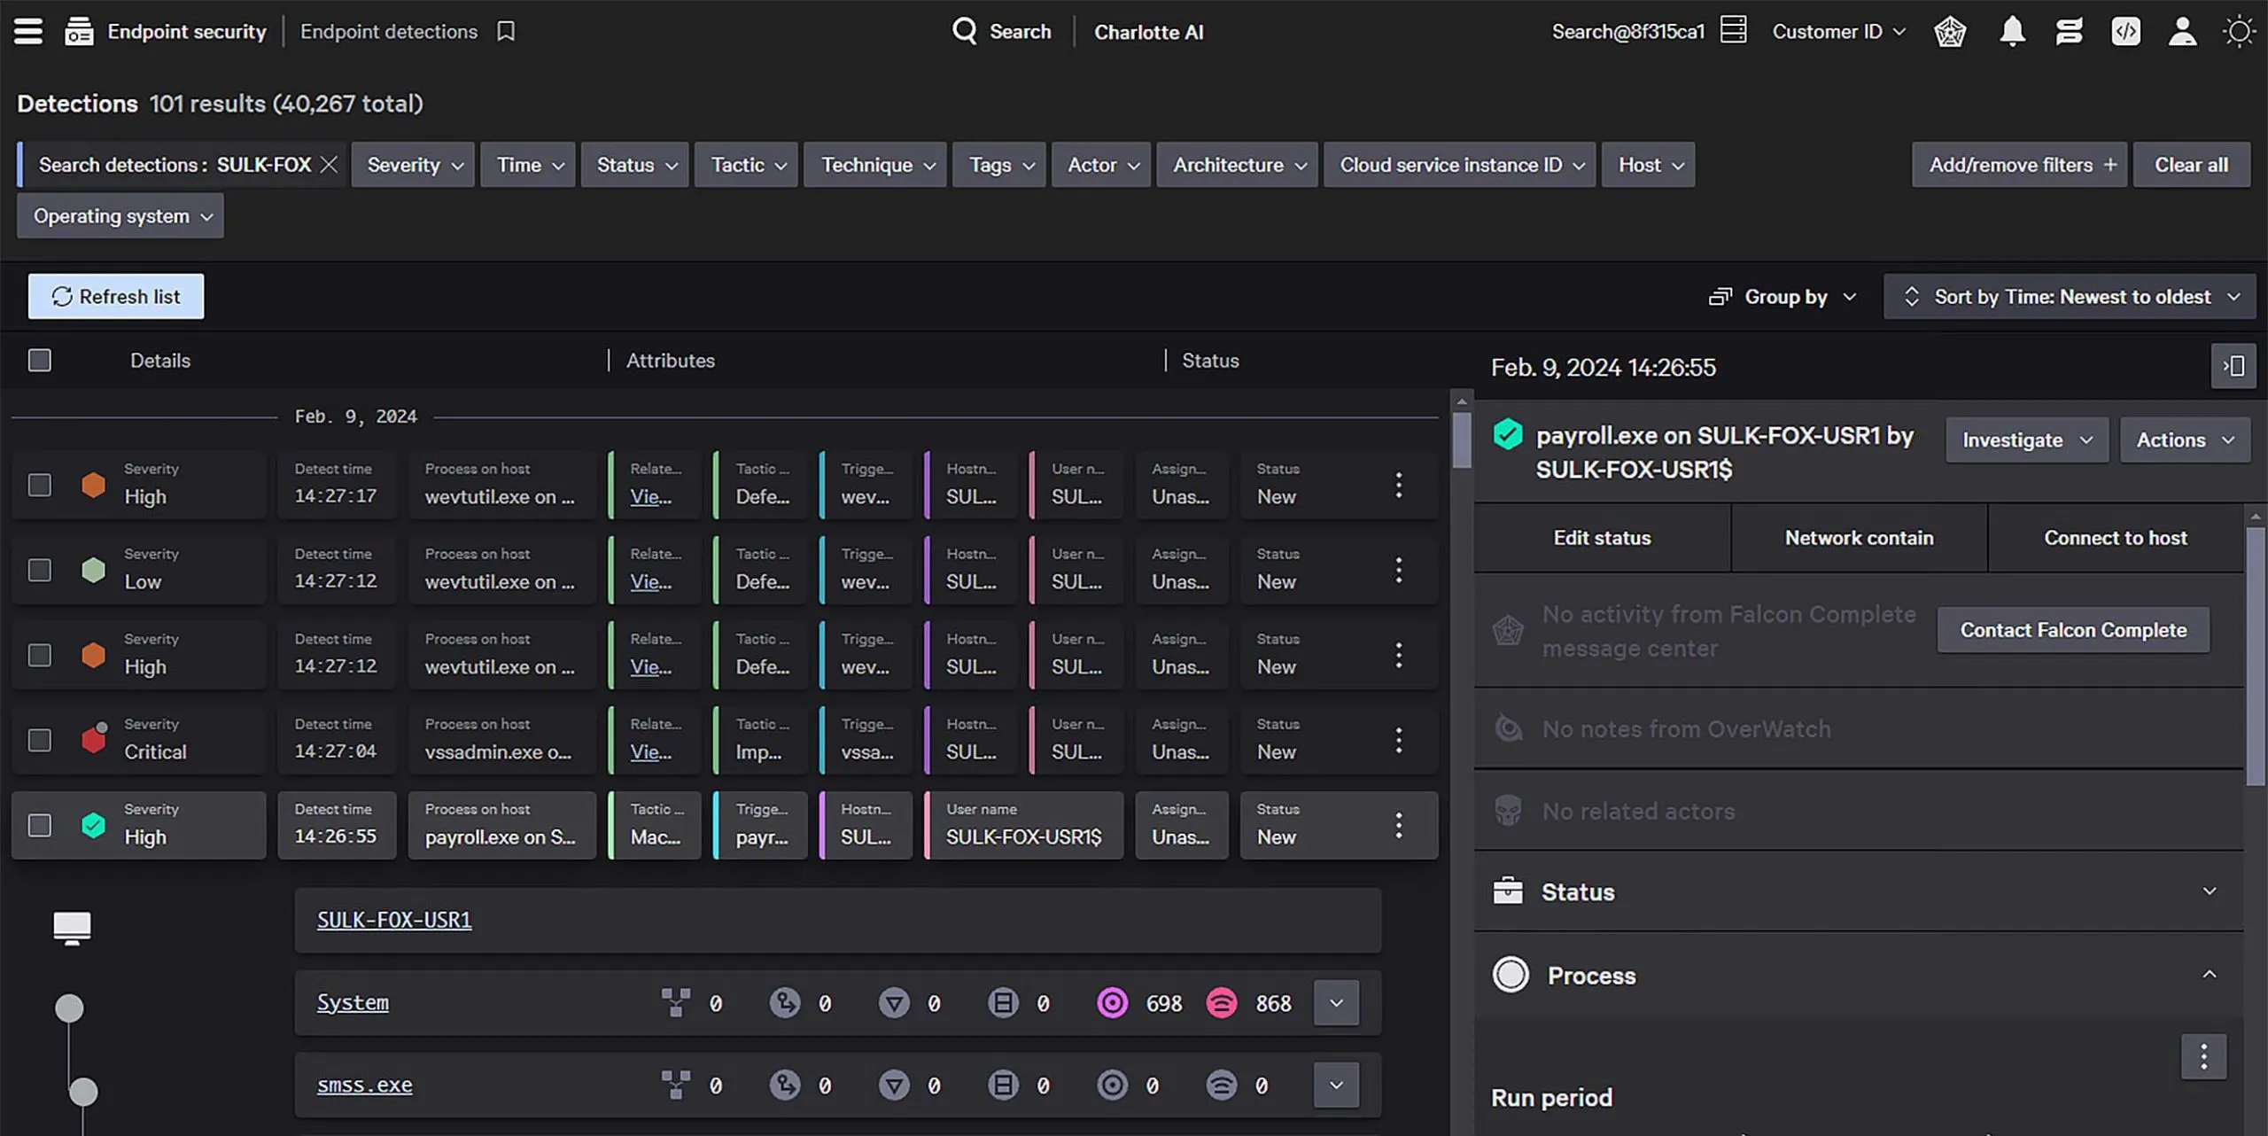Open the Investigate menu
Screen dimensions: 2268x1136
point(2027,440)
